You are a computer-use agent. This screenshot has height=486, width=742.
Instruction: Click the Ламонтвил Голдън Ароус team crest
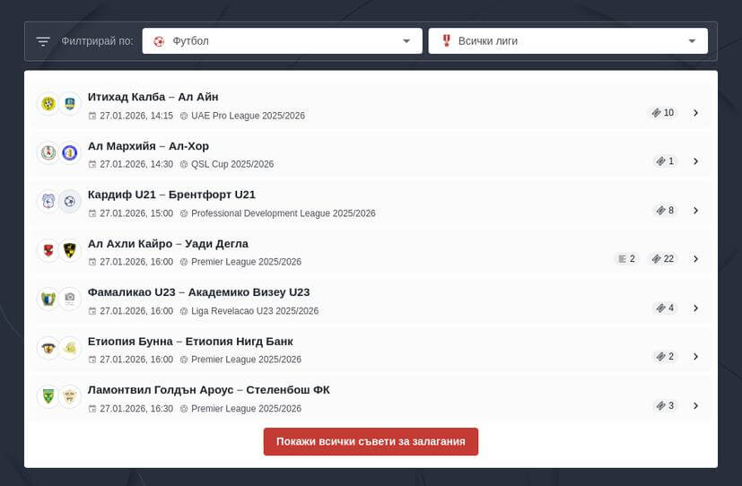(48, 396)
